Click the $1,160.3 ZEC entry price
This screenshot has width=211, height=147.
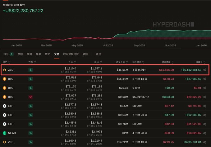70,140
